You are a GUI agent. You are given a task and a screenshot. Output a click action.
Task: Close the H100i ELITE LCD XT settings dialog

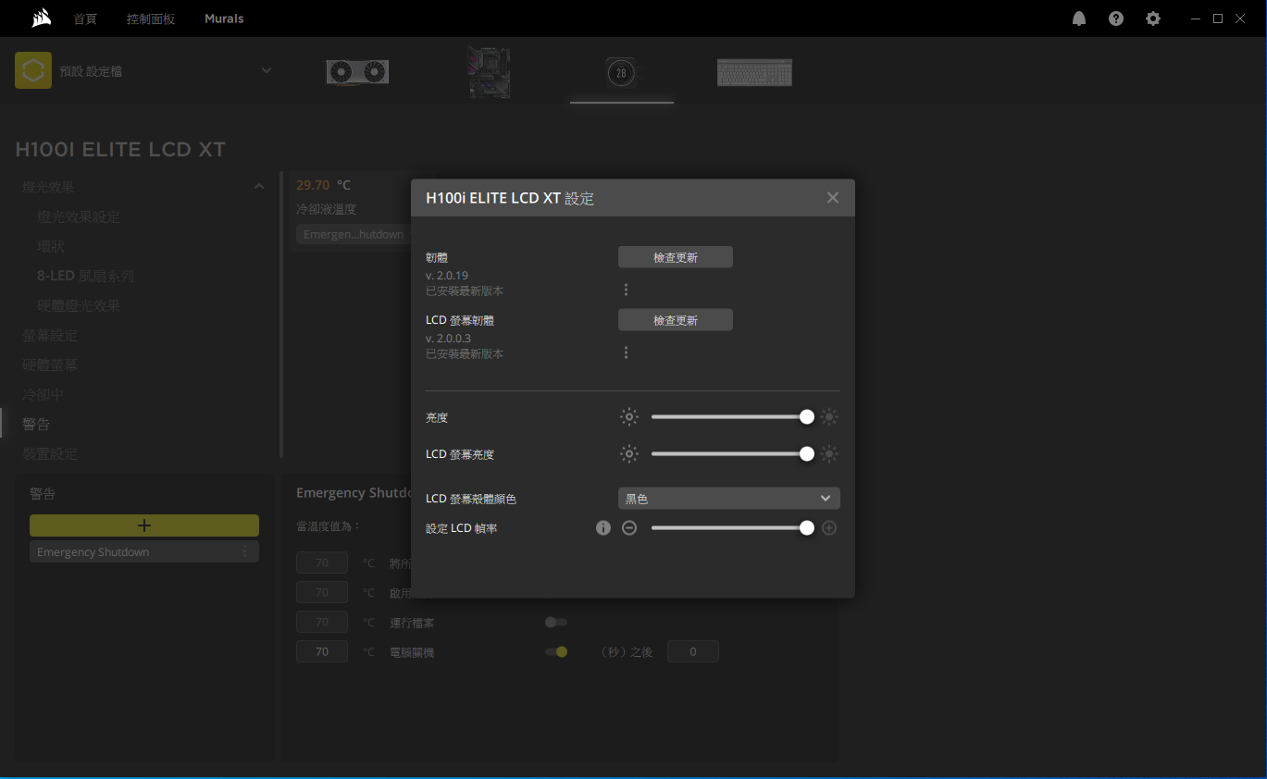(833, 198)
